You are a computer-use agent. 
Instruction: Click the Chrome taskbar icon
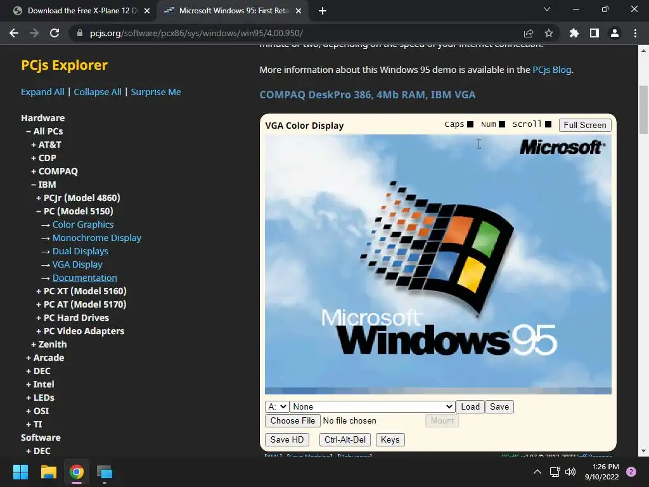[77, 472]
